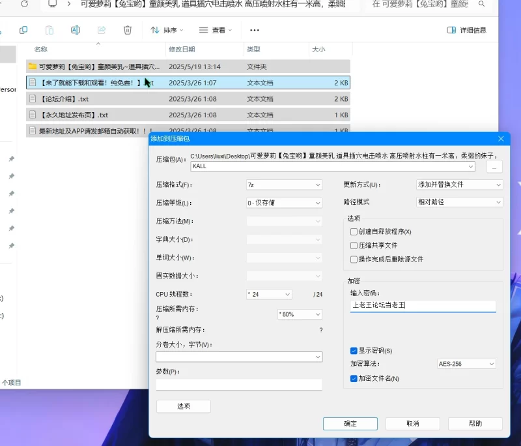Click the search magnifier icon in Explorer
521x446 pixels.
click(x=481, y=4)
